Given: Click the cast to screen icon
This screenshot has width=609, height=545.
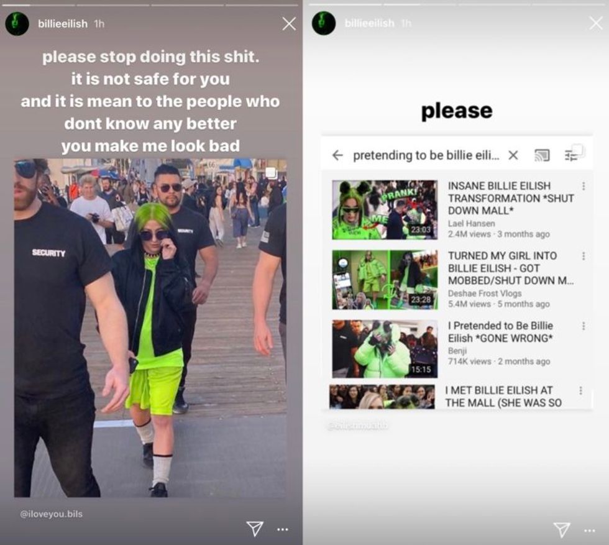Looking at the screenshot, I should [x=542, y=155].
